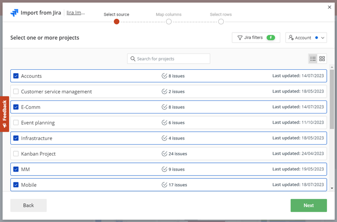The width and height of the screenshot is (337, 222).
Task: Switch to list view layout
Action: (313, 59)
